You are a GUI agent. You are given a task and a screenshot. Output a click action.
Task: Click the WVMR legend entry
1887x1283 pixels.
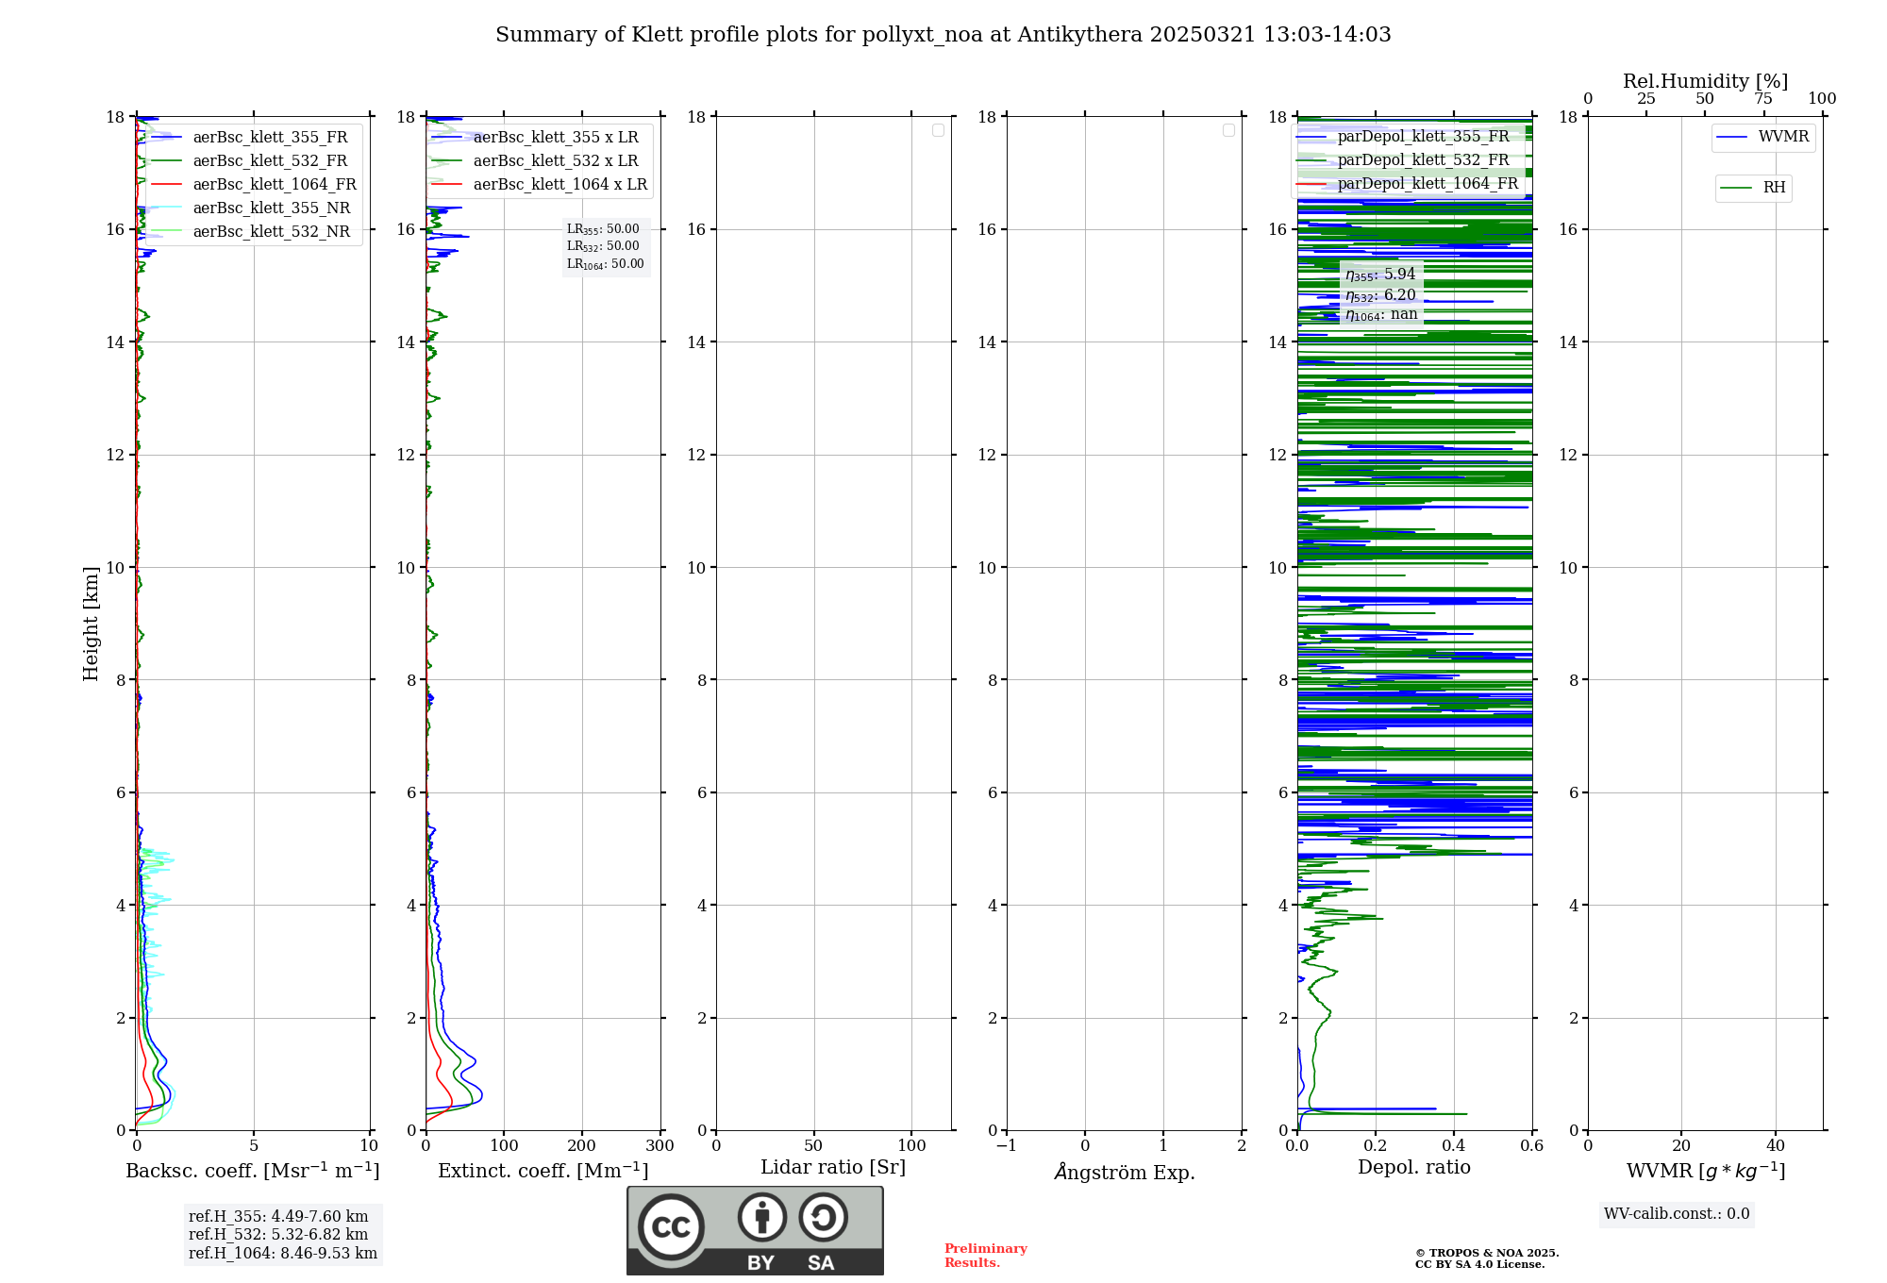coord(1763,137)
